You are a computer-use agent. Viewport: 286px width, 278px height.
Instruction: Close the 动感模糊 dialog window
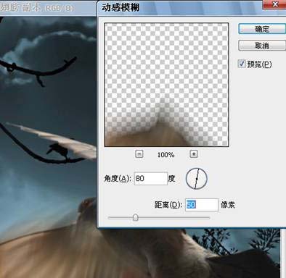click(275, 4)
